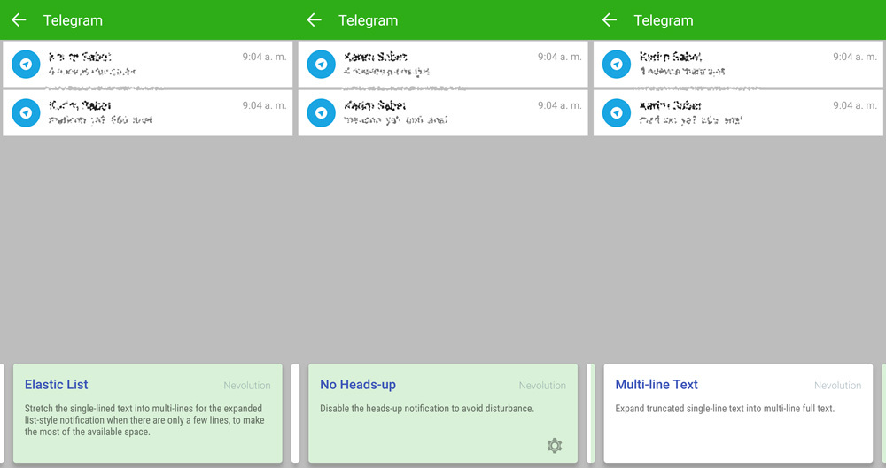The width and height of the screenshot is (886, 468).
Task: Click Telegram title in the Elastic List screen
Action: click(x=73, y=20)
